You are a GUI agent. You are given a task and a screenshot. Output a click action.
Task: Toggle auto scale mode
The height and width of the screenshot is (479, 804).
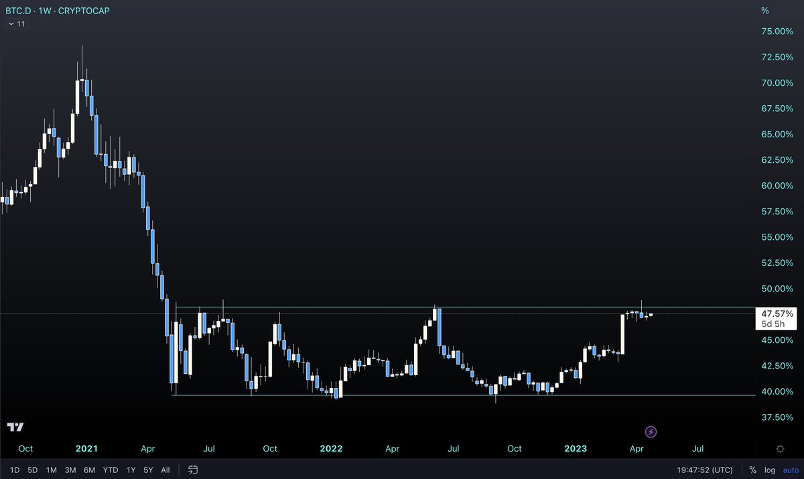click(790, 470)
